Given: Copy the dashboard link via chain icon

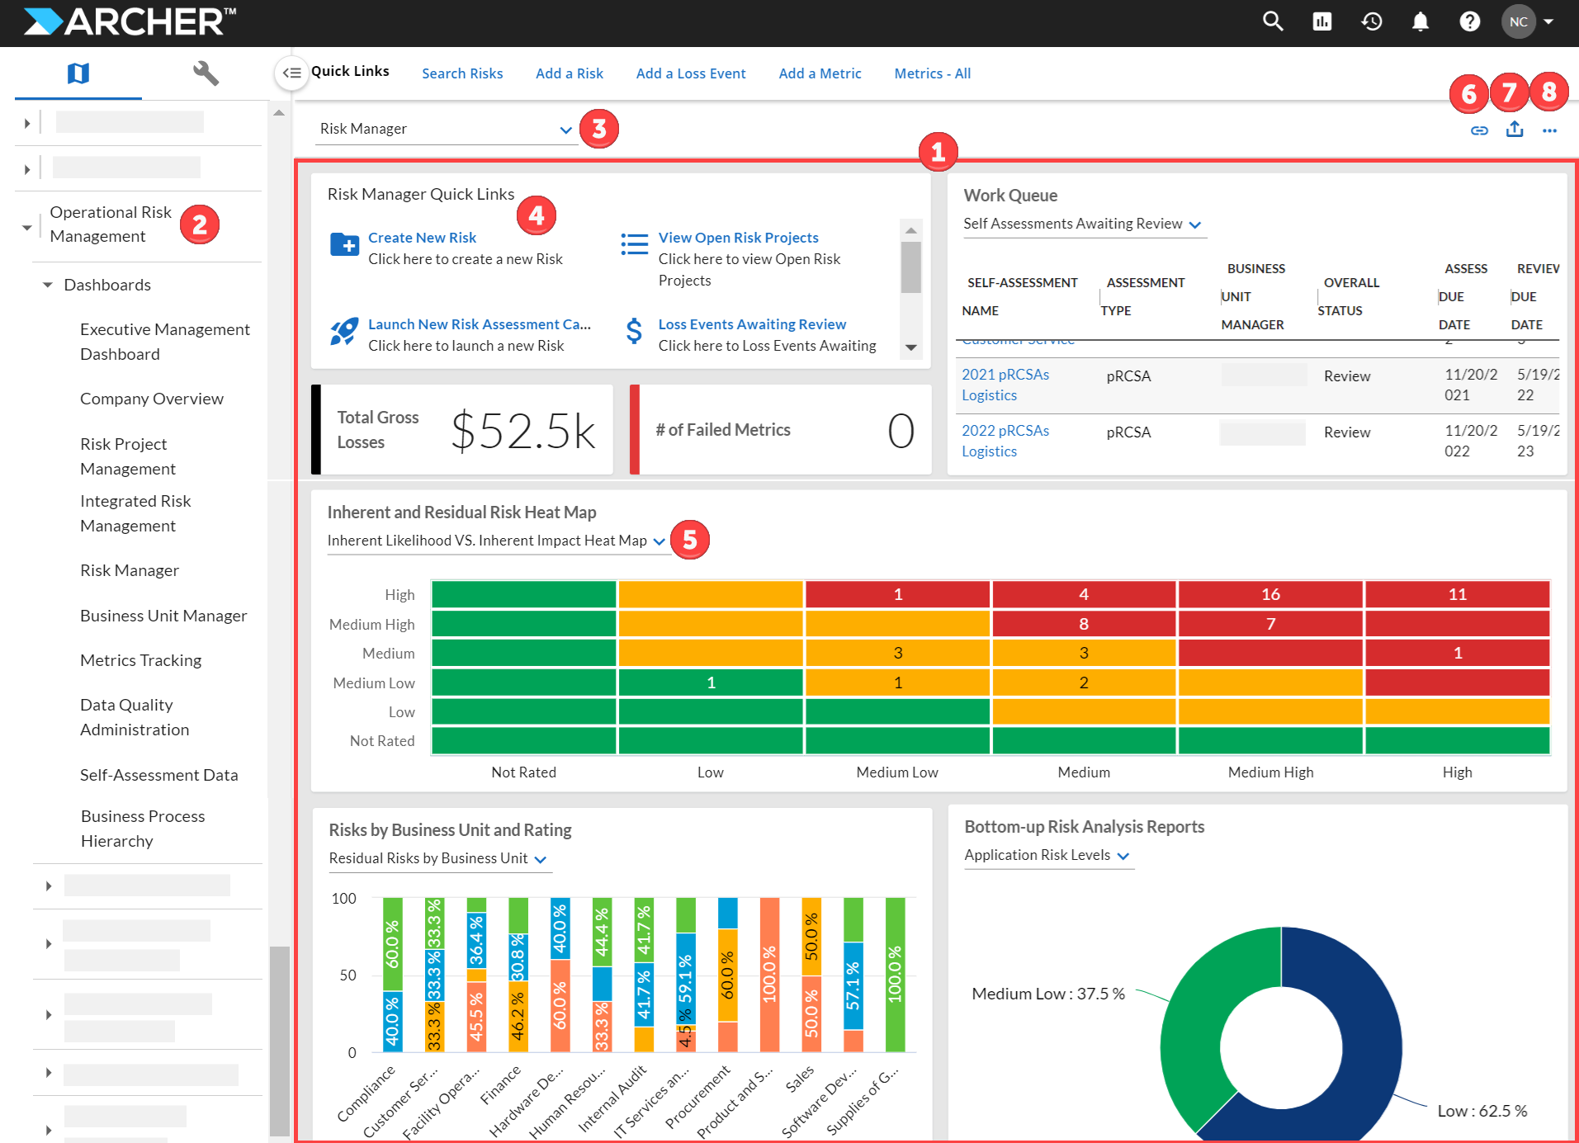Looking at the screenshot, I should point(1478,130).
